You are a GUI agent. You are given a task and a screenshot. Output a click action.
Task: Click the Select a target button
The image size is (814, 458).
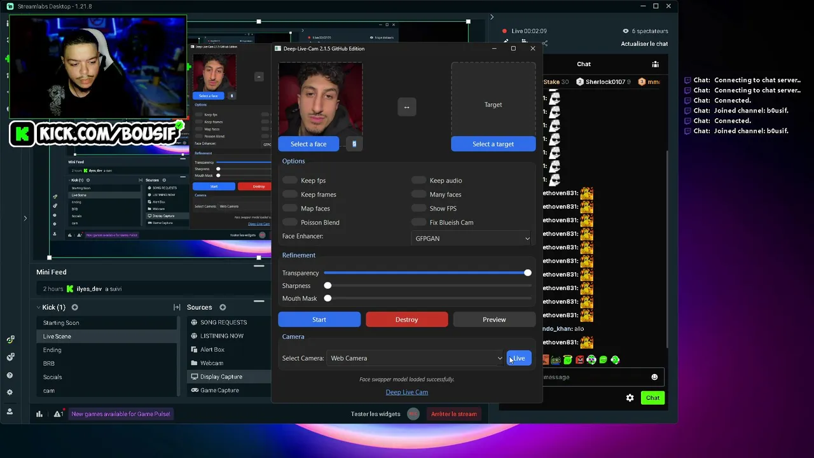pos(493,144)
